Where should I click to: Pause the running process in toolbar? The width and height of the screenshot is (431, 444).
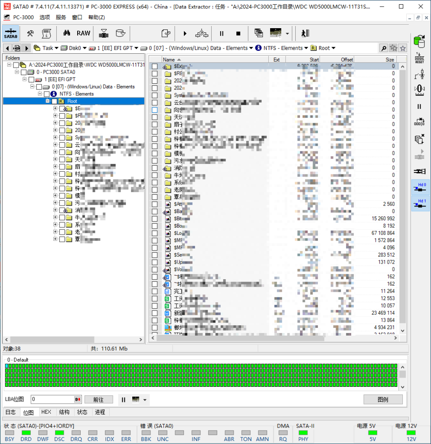point(222,33)
